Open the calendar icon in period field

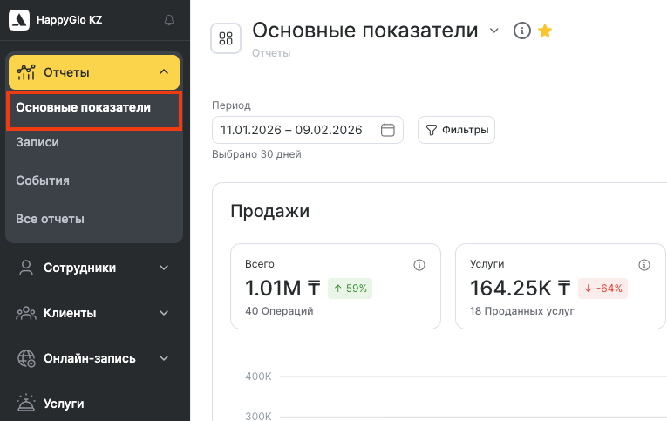(388, 131)
